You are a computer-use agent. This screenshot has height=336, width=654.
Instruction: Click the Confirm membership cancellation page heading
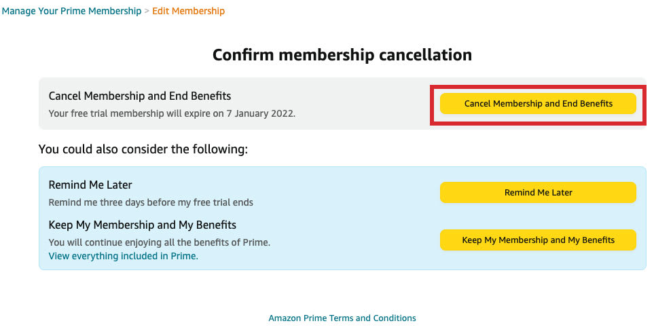[342, 55]
